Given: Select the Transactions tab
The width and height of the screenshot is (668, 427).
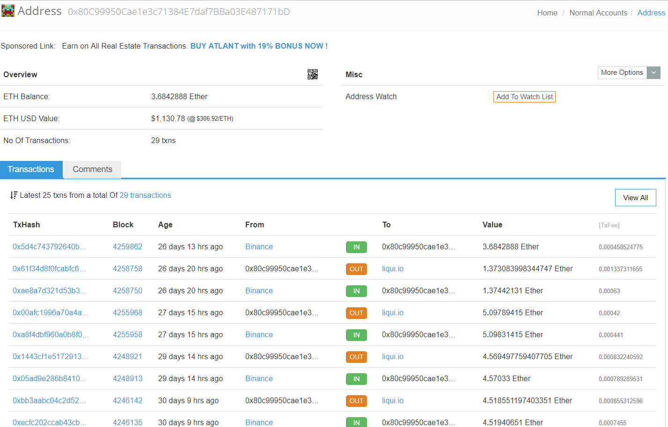Looking at the screenshot, I should click(x=31, y=169).
